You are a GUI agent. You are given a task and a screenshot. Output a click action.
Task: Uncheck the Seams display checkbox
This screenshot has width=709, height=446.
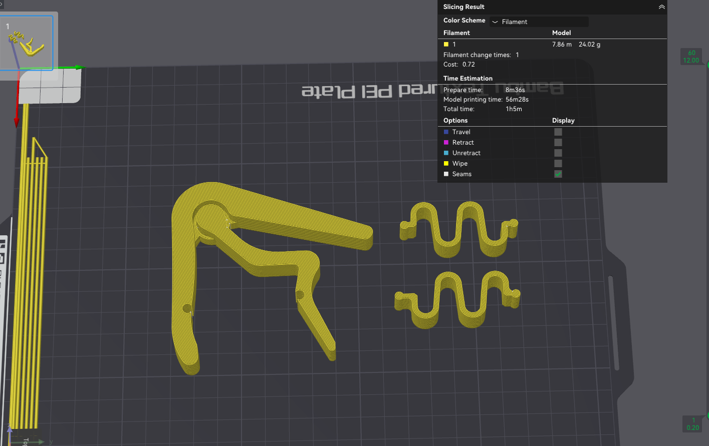click(558, 174)
